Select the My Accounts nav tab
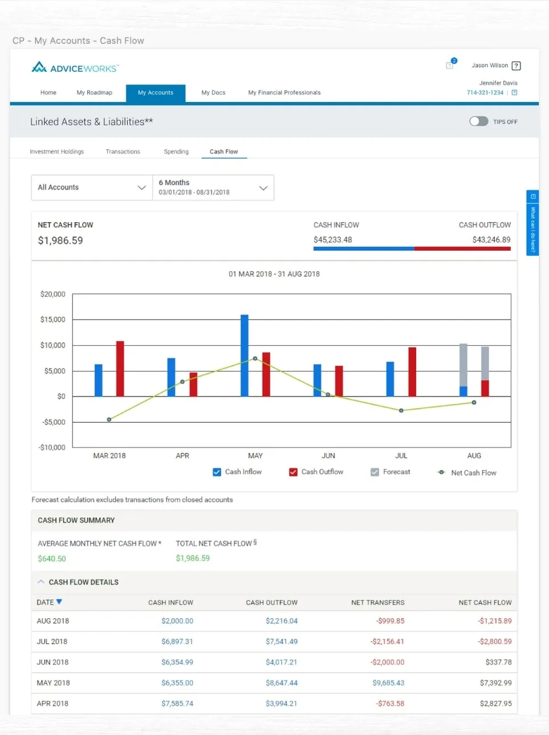The image size is (549, 735). (156, 93)
